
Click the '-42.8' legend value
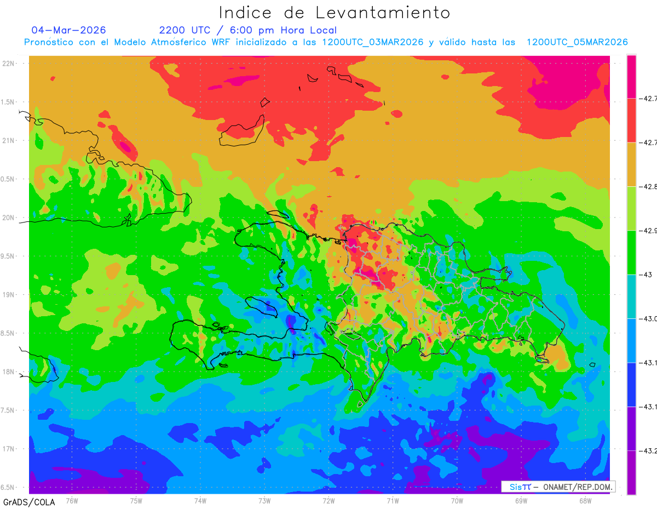point(649,187)
